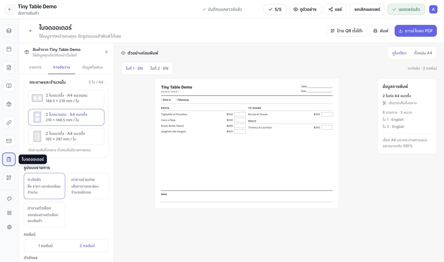The height and width of the screenshot is (262, 444).
Task: Open the chain link icon in left sidebar
Action: click(x=9, y=123)
